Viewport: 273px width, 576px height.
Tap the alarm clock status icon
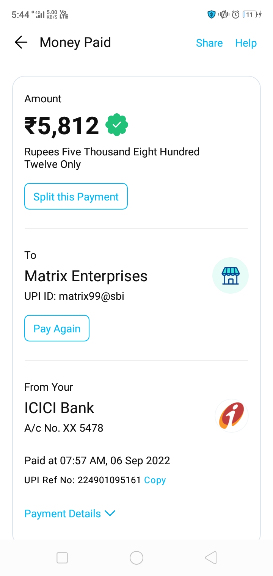235,15
